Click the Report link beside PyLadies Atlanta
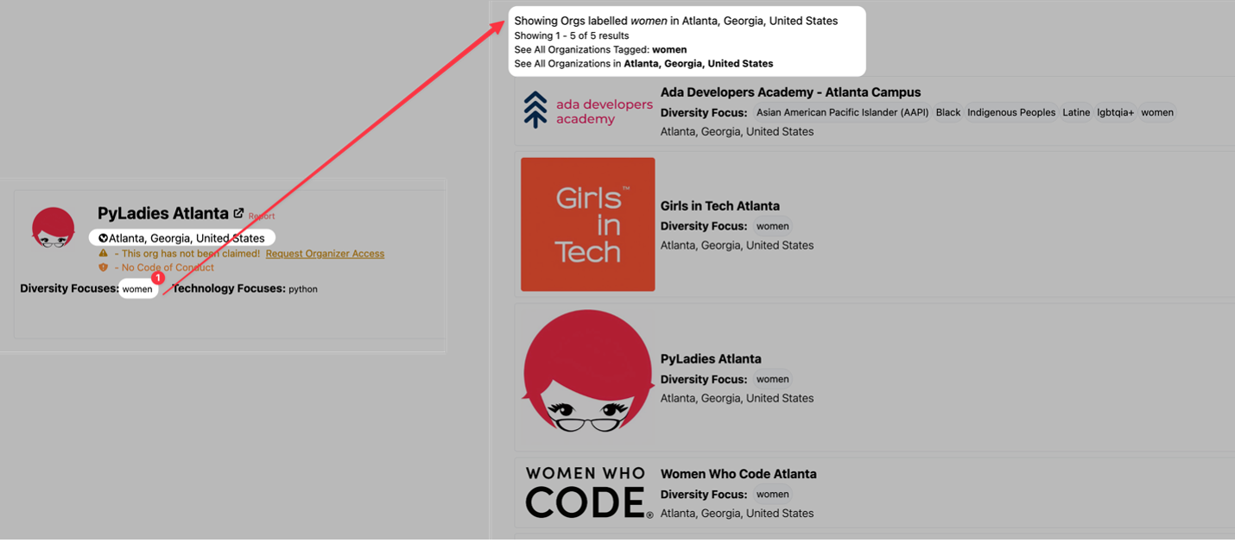Image resolution: width=1235 pixels, height=543 pixels. coord(262,216)
